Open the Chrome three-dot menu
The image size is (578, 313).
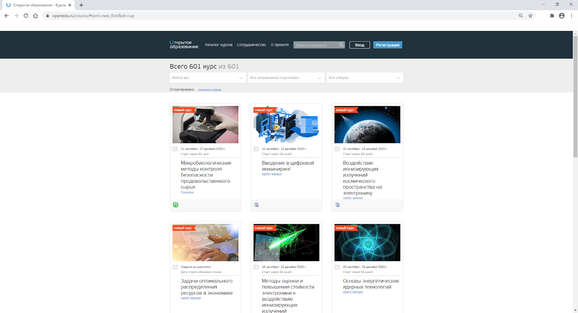[x=571, y=16]
